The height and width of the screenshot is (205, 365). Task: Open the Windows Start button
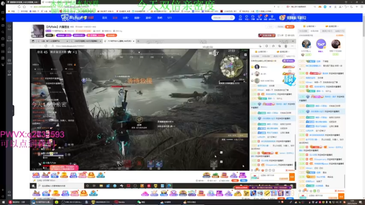point(3,202)
